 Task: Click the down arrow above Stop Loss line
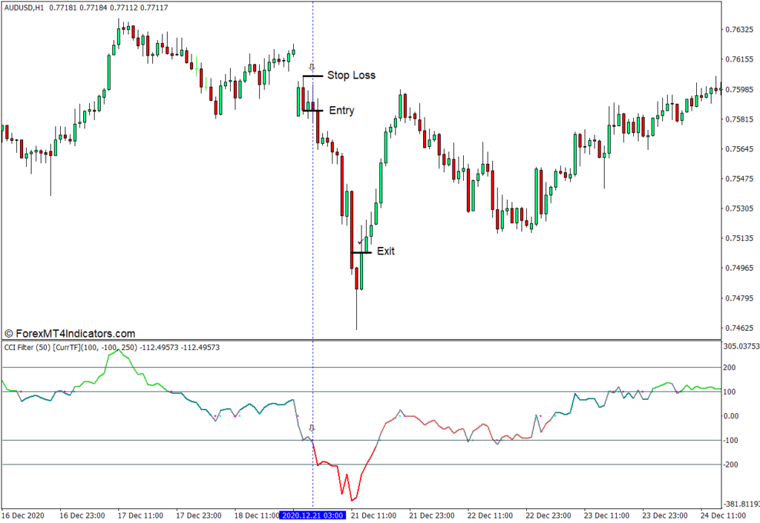coord(312,68)
